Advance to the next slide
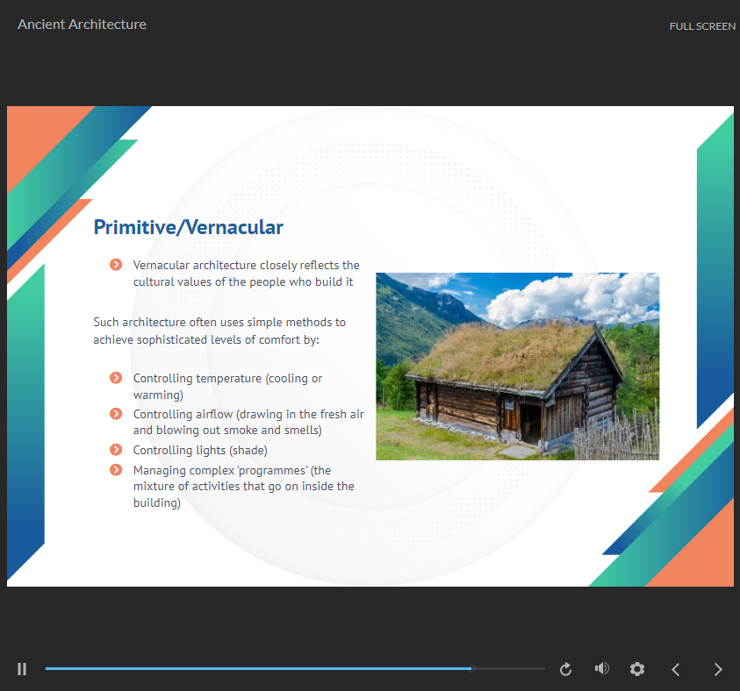This screenshot has width=740, height=691. click(x=718, y=669)
